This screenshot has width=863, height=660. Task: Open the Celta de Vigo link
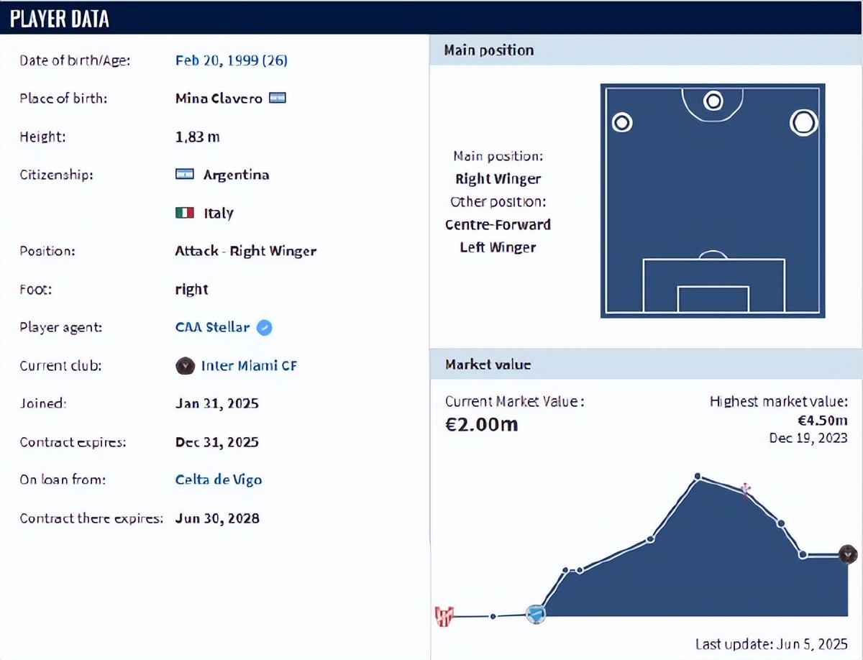(x=219, y=480)
